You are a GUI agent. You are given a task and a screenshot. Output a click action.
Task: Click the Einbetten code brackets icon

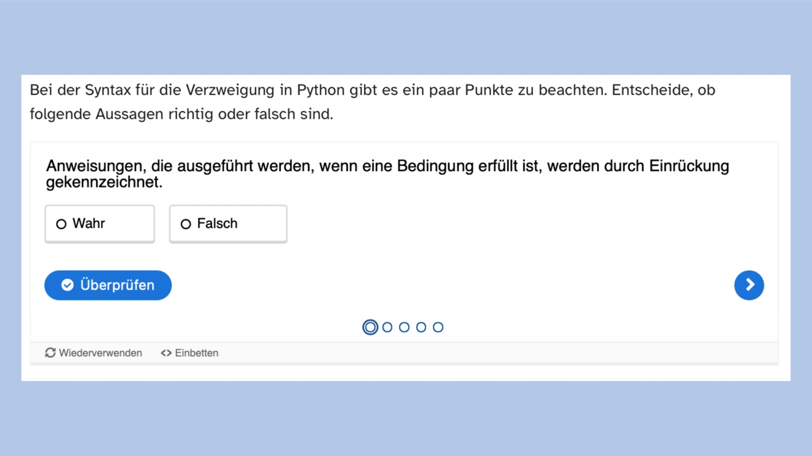[166, 353]
